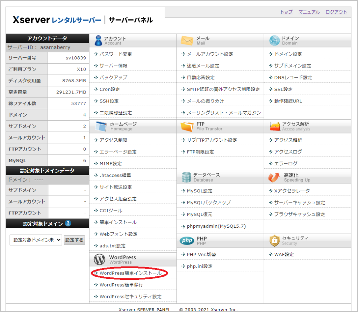The width and height of the screenshot is (358, 312).
Task: Open .htaccess編集
Action: (115, 176)
